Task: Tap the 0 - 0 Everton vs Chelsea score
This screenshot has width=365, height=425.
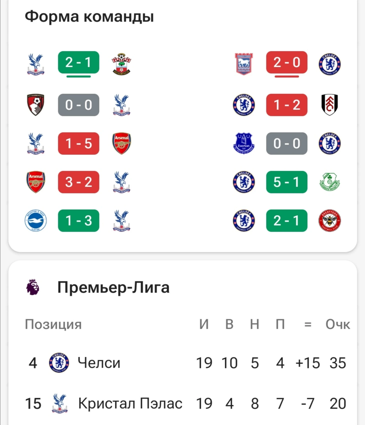Action: (x=286, y=143)
